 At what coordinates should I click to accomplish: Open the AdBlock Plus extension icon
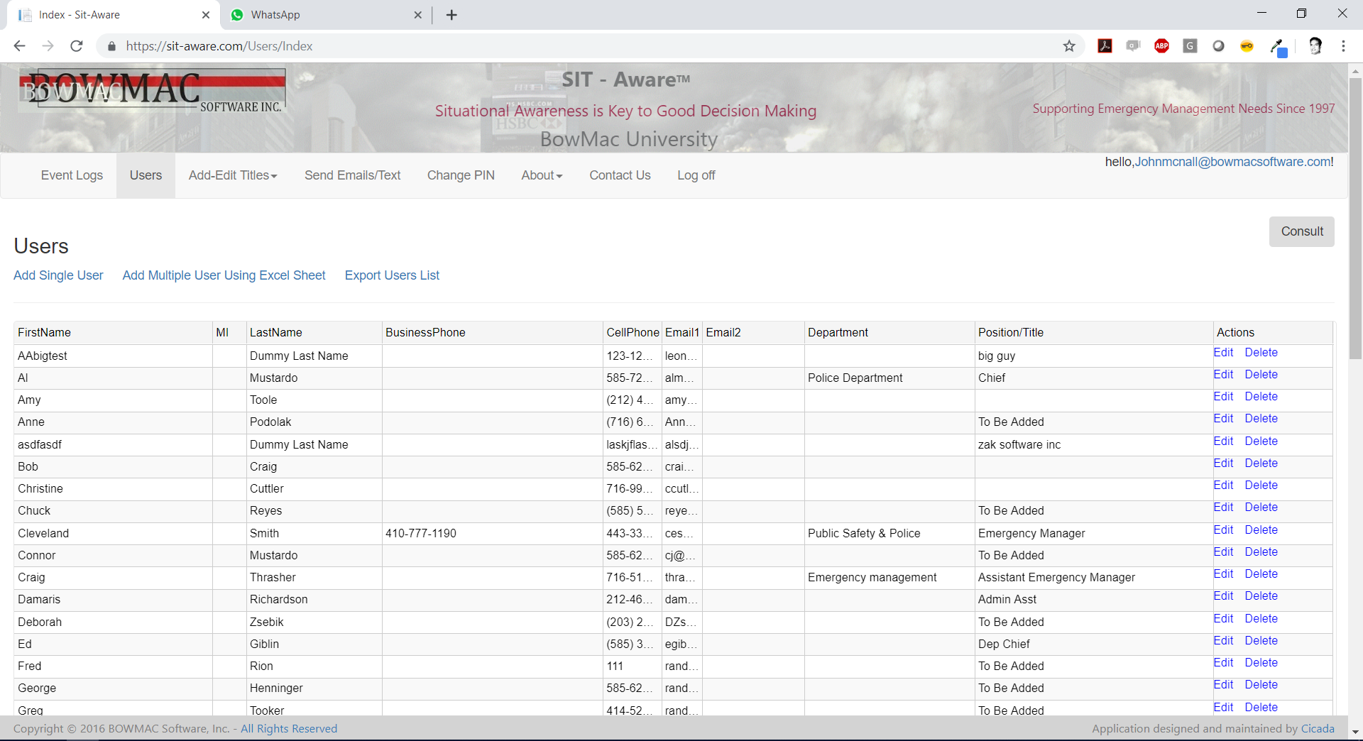click(x=1162, y=46)
